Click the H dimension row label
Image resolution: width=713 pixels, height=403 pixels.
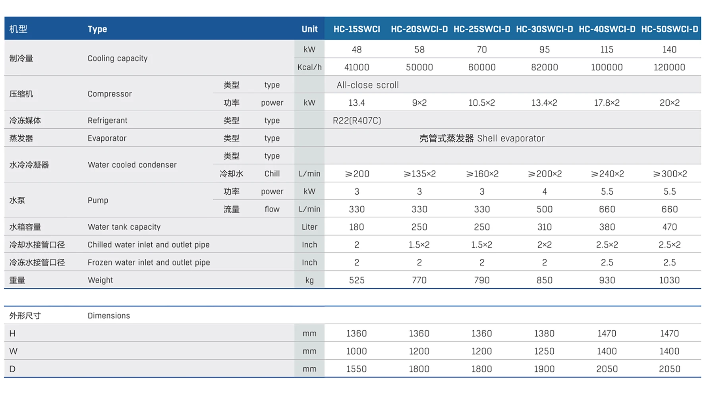tap(12, 333)
